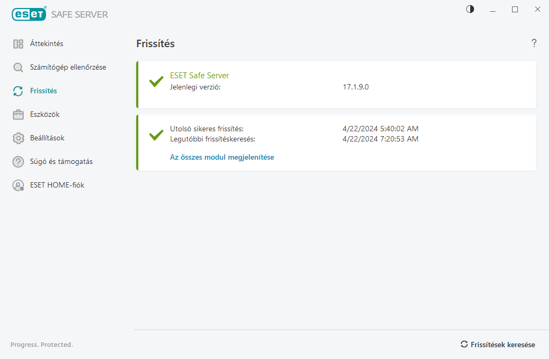Maximize the ESET window

tap(515, 9)
